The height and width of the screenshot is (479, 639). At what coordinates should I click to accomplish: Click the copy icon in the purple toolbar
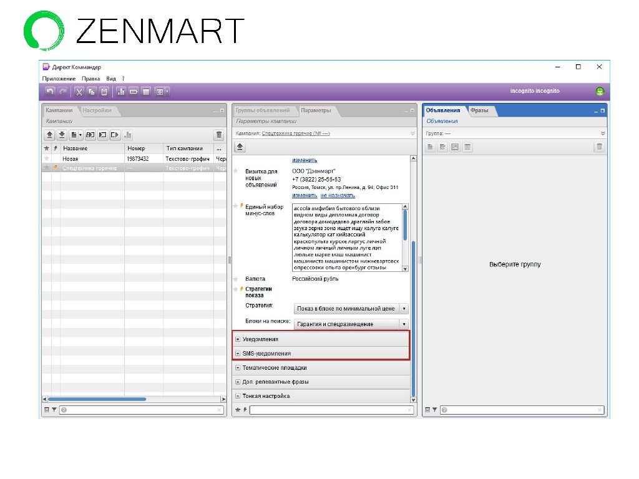click(92, 92)
